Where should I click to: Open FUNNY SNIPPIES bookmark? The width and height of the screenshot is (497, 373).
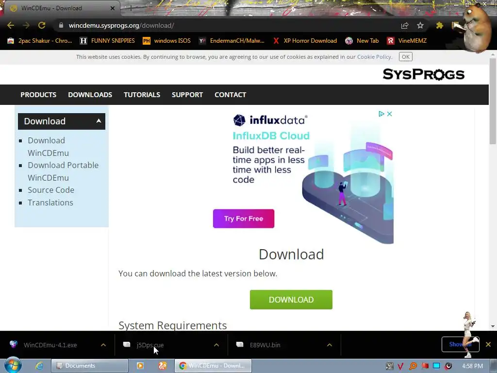point(107,41)
